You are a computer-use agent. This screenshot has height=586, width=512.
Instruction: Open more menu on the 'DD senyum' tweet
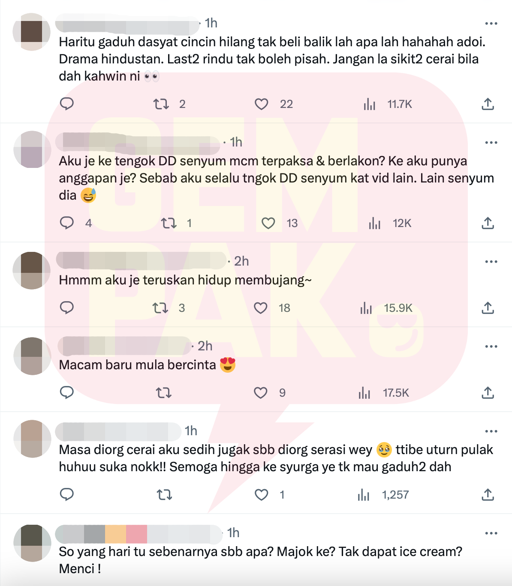[x=491, y=143]
